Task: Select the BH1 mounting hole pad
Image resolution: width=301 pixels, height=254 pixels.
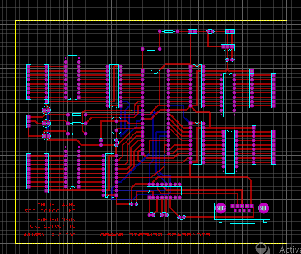Action: click(x=263, y=208)
